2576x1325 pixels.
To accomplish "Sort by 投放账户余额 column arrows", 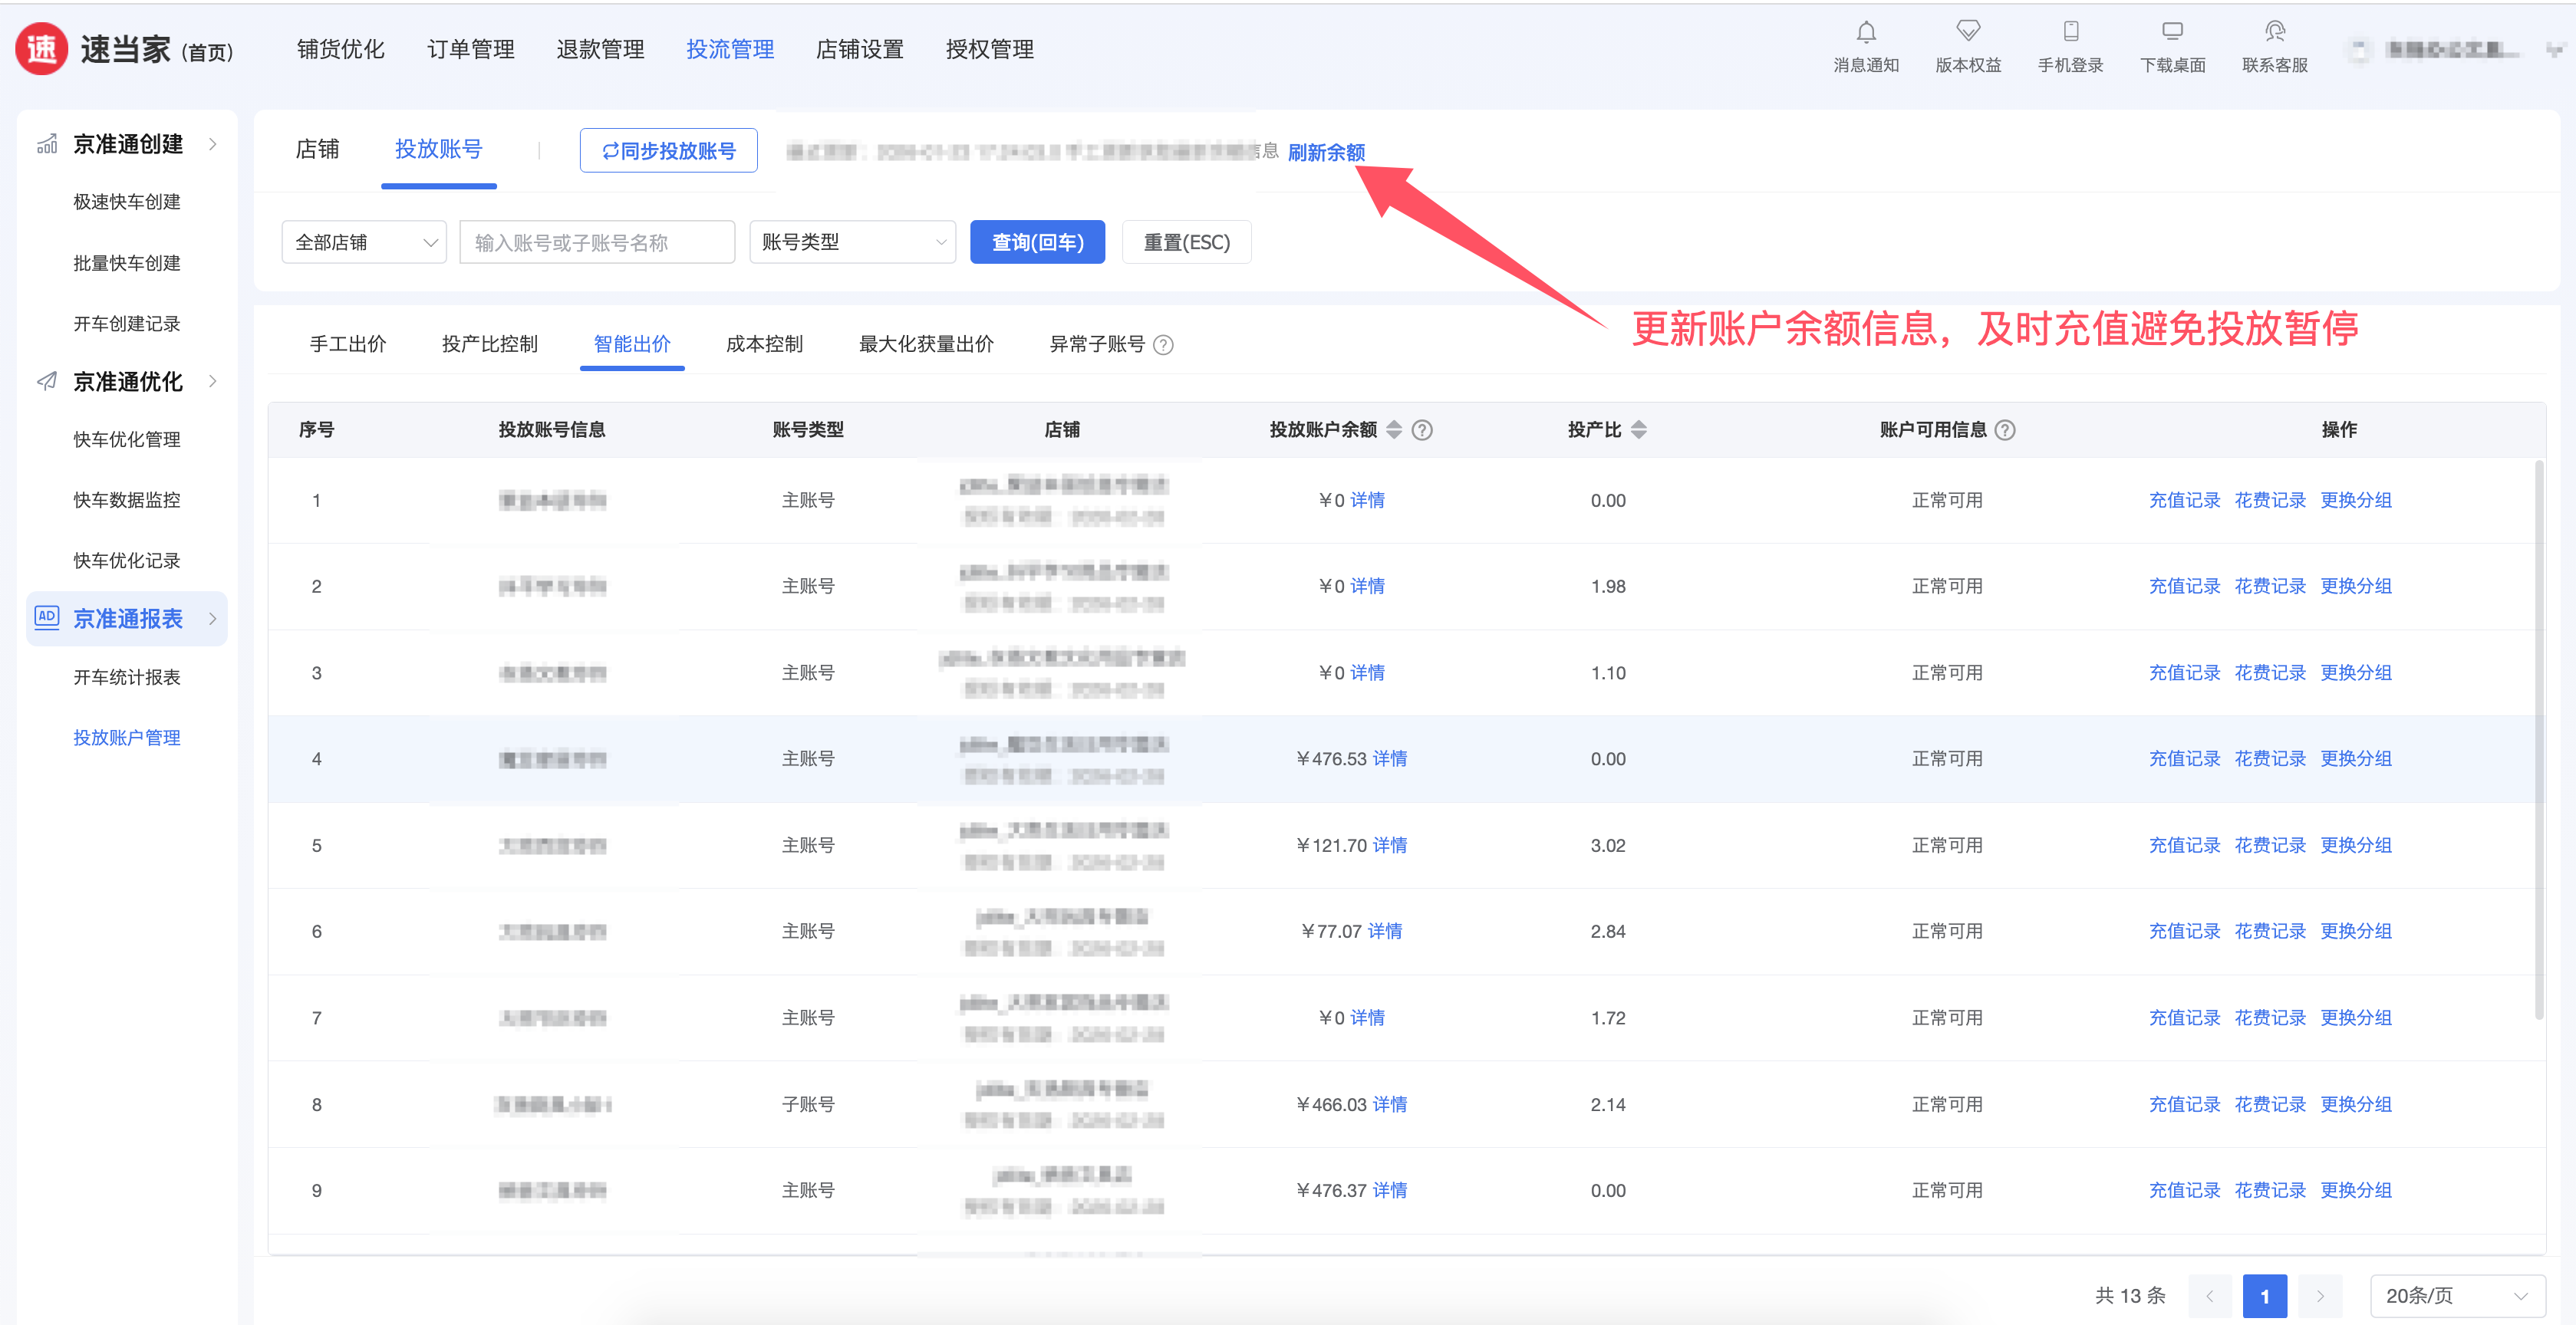I will (x=1394, y=429).
